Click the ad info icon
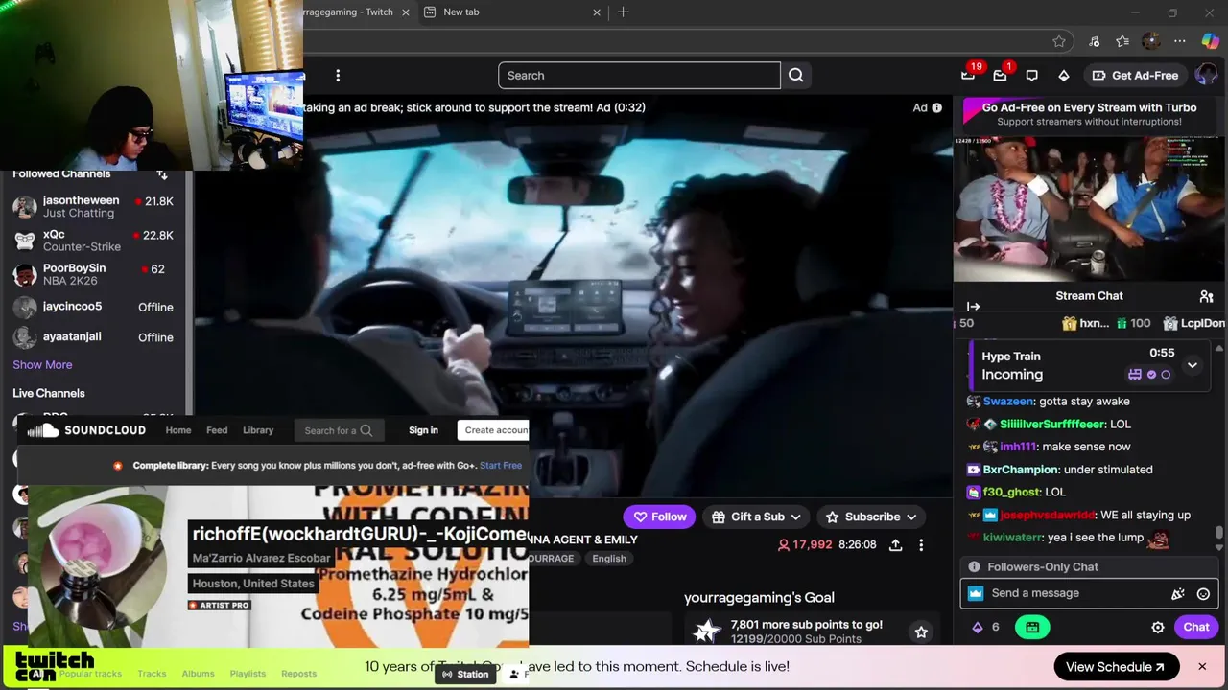This screenshot has height=690, width=1228. 936,107
